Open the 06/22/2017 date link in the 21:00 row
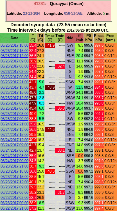117x211 pixels. click(x=10, y=208)
